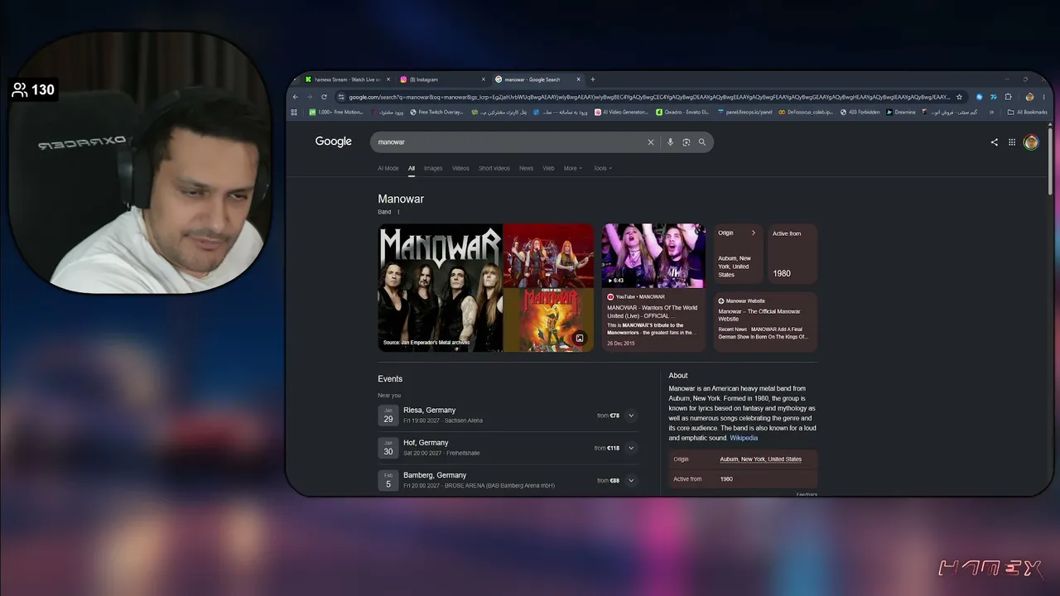
Task: Open the image viewer icon on album cover
Action: click(x=580, y=339)
